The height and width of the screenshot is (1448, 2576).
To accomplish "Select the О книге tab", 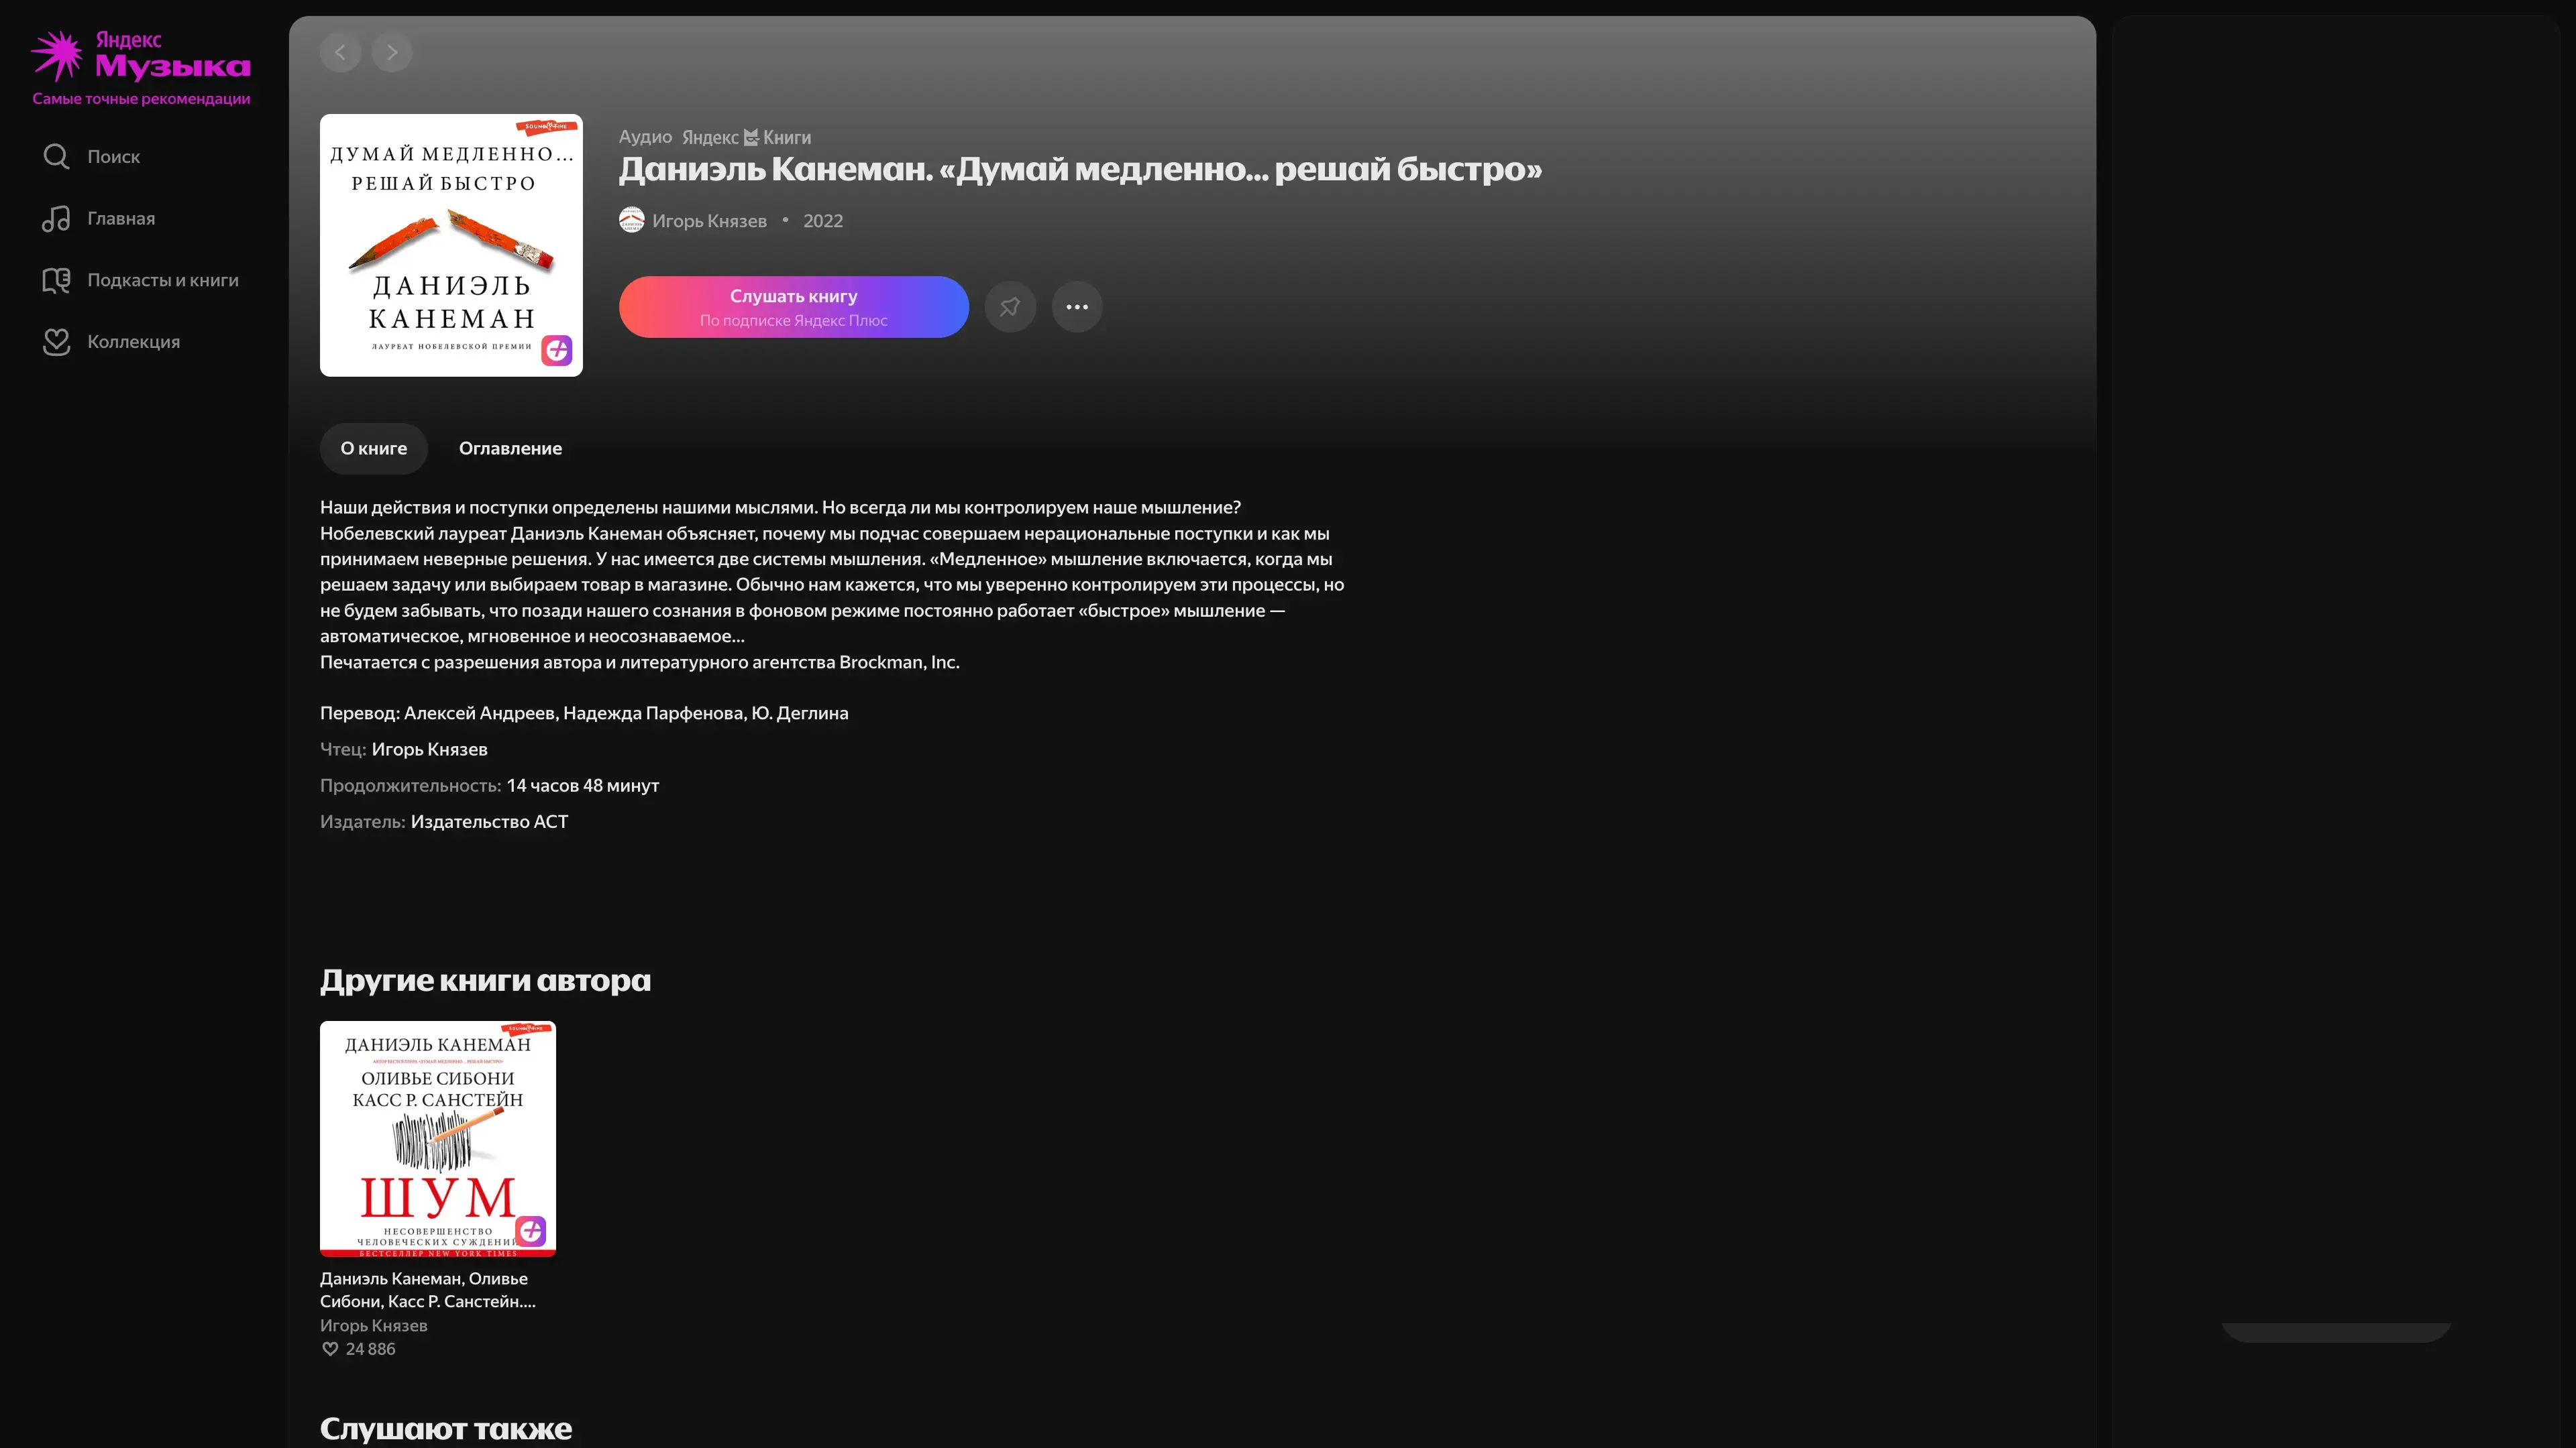I will [x=373, y=448].
